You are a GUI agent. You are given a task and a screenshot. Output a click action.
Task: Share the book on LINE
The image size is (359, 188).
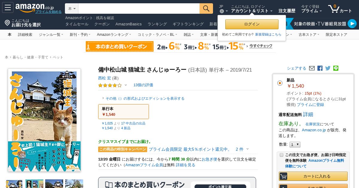pyautogui.click(x=336, y=68)
